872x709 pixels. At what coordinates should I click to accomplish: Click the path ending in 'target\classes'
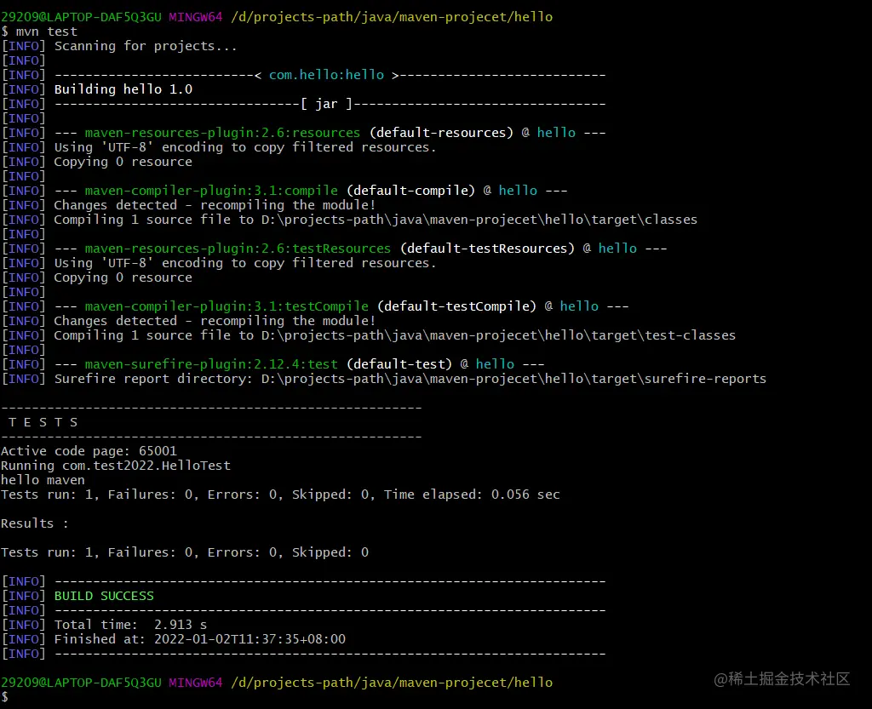coord(479,220)
